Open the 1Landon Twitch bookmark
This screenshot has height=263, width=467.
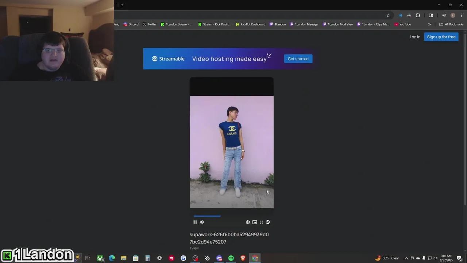coord(278,24)
